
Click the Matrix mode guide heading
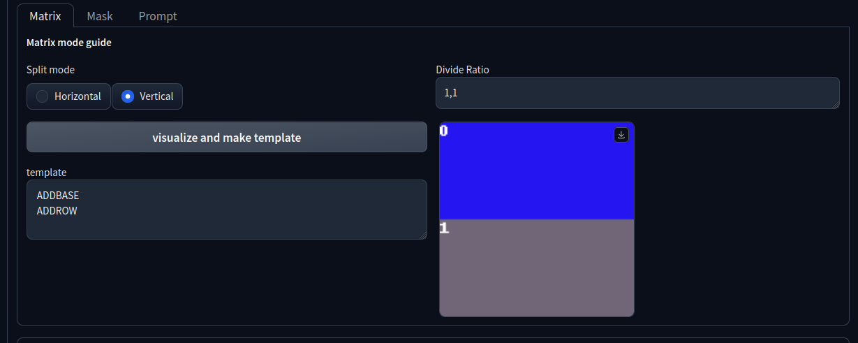(x=69, y=43)
